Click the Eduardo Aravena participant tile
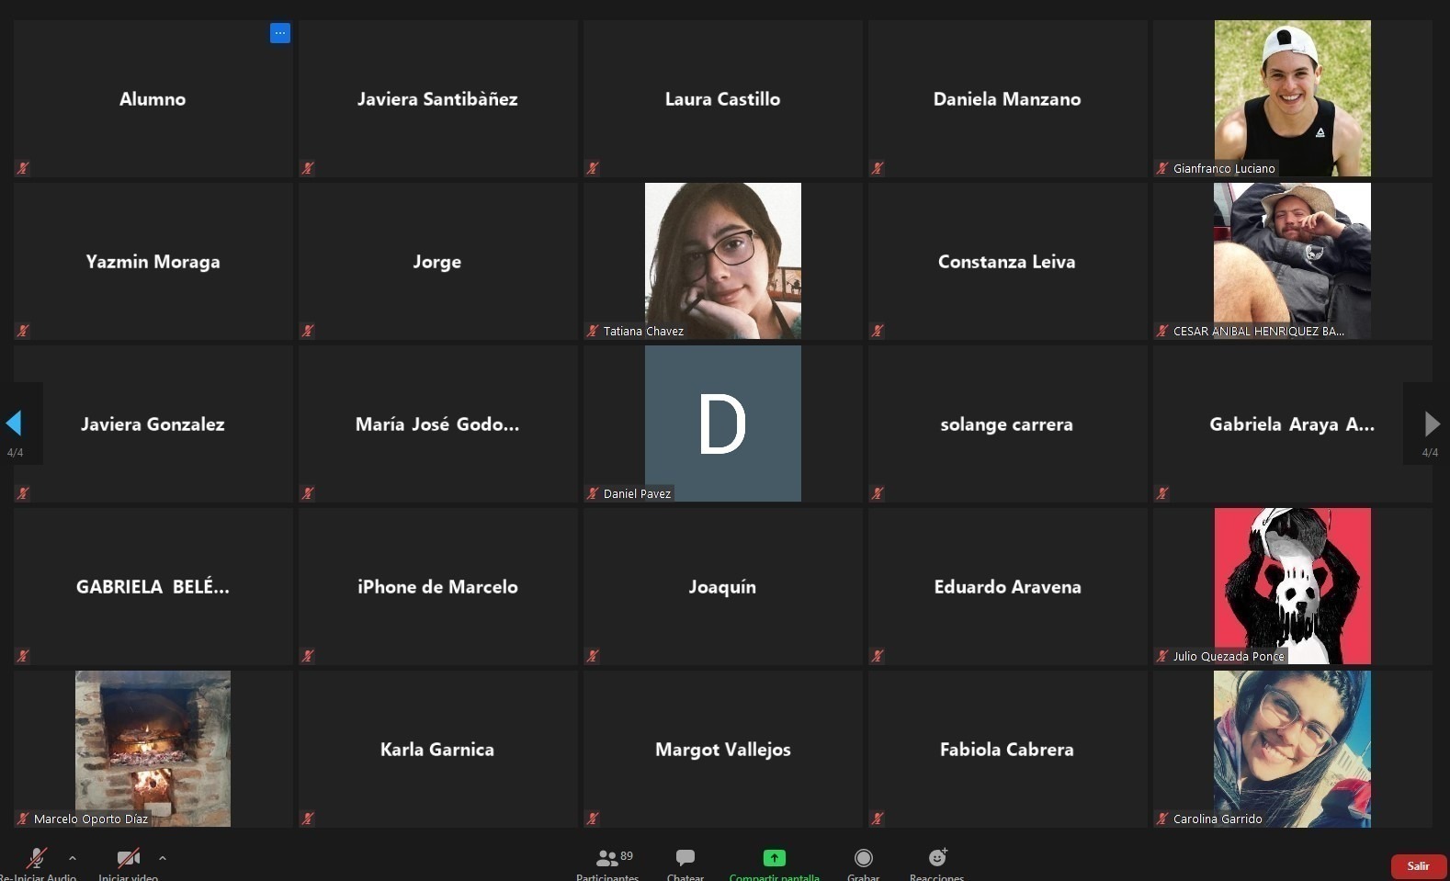 (1007, 586)
